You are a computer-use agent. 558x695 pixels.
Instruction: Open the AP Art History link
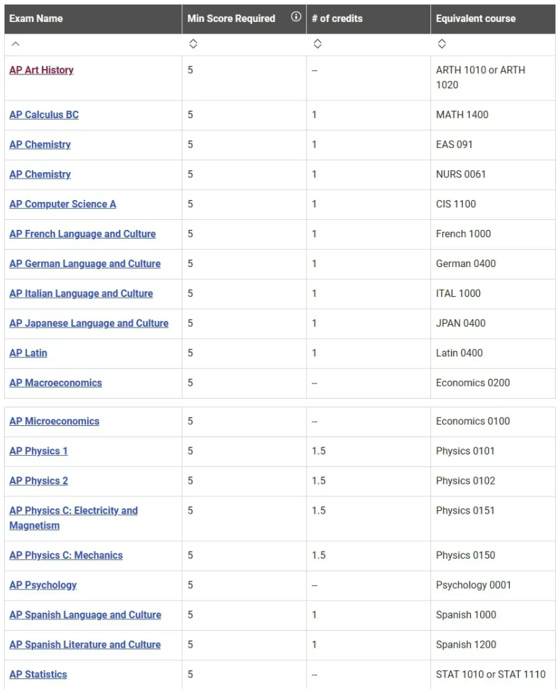(41, 70)
